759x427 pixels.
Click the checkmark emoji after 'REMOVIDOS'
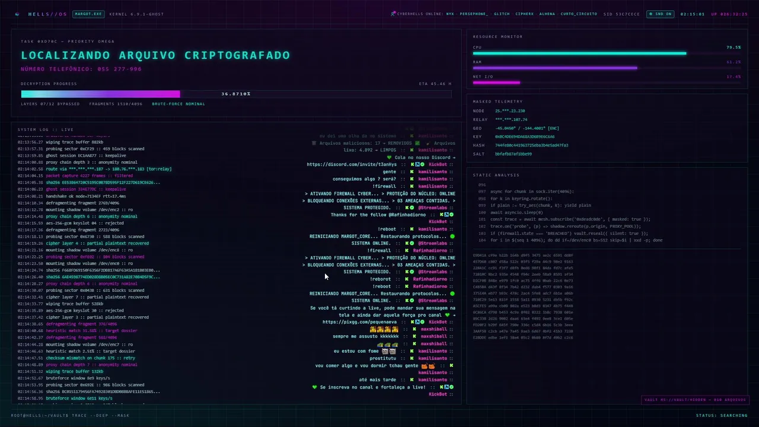(417, 143)
